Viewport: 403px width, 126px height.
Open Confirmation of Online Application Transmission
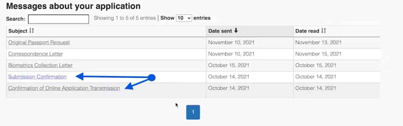click(x=64, y=88)
